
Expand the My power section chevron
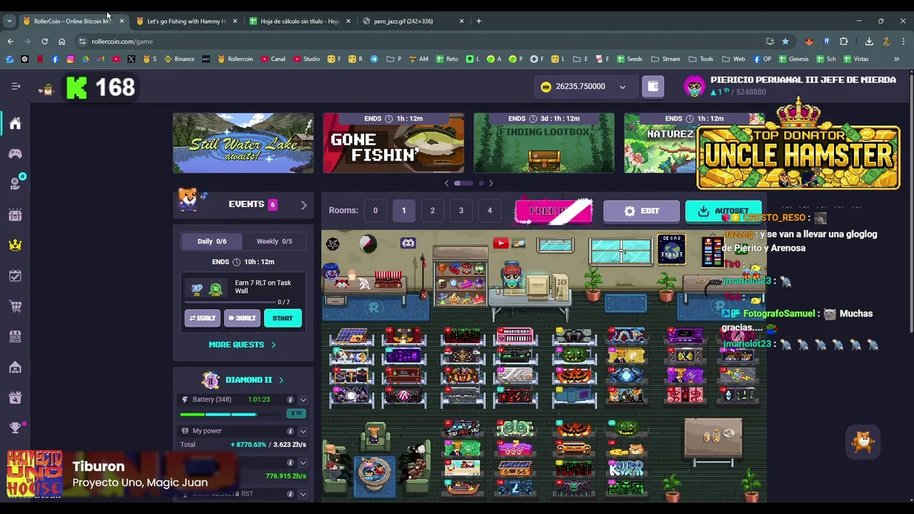[303, 431]
